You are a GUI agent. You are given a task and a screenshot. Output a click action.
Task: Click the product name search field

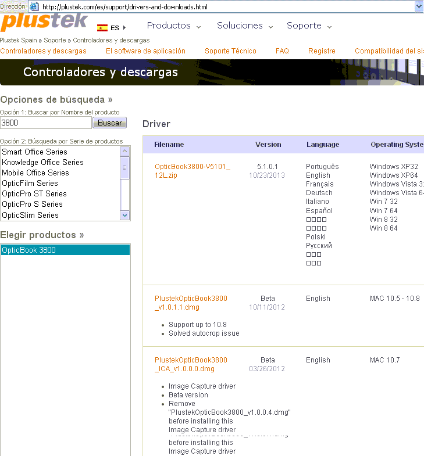tap(46, 123)
